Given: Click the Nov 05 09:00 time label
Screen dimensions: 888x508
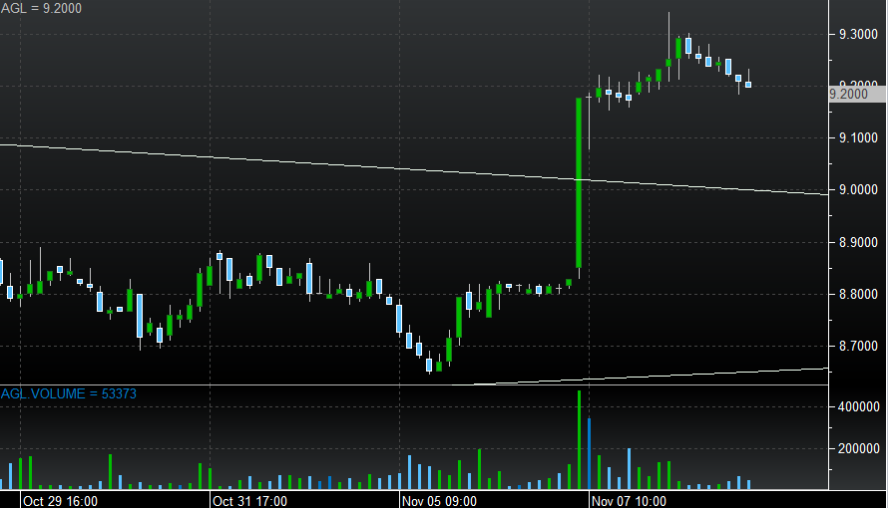Looking at the screenshot, I should [x=439, y=500].
